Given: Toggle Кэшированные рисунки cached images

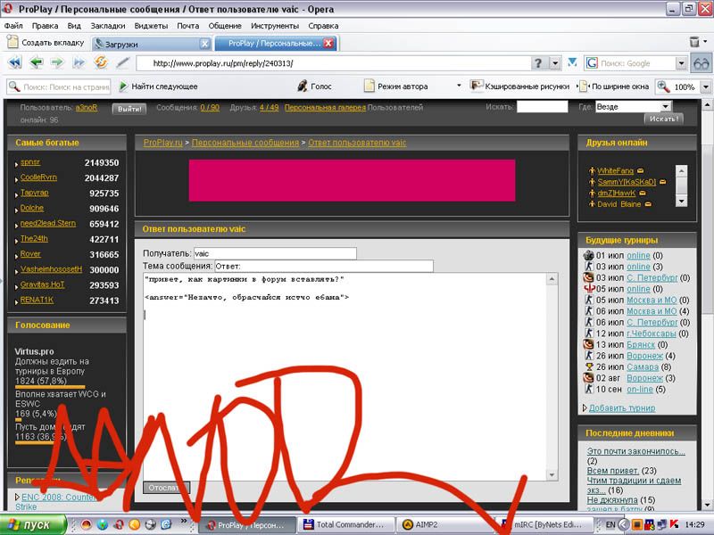Looking at the screenshot, I should pyautogui.click(x=519, y=86).
